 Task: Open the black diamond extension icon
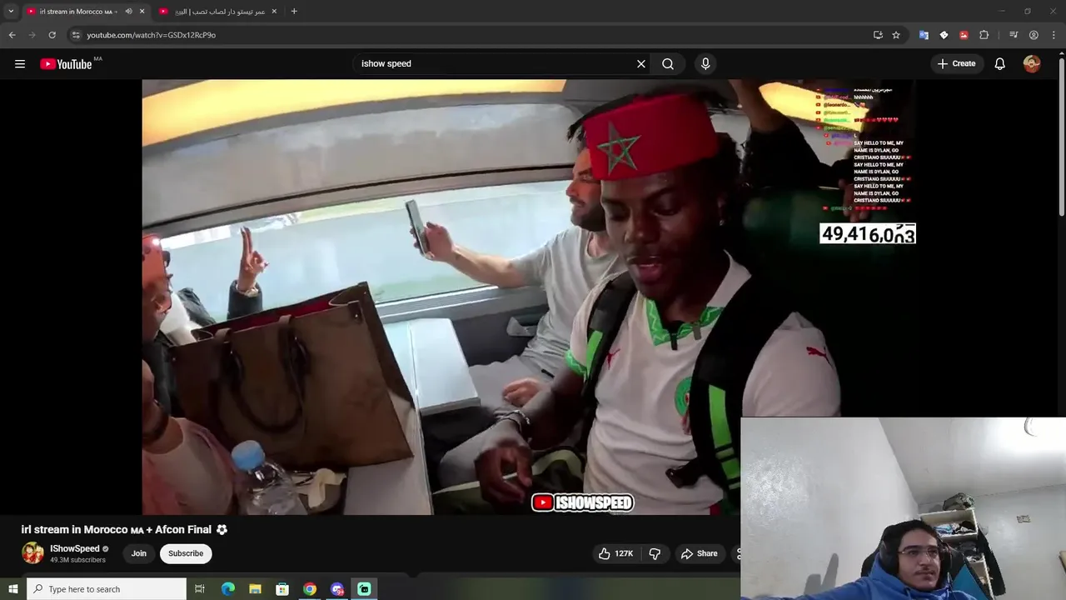click(x=944, y=35)
